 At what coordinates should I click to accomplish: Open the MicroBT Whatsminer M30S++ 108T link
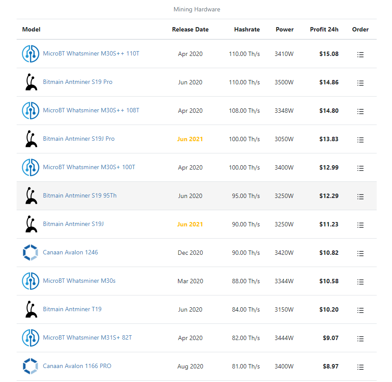click(91, 110)
